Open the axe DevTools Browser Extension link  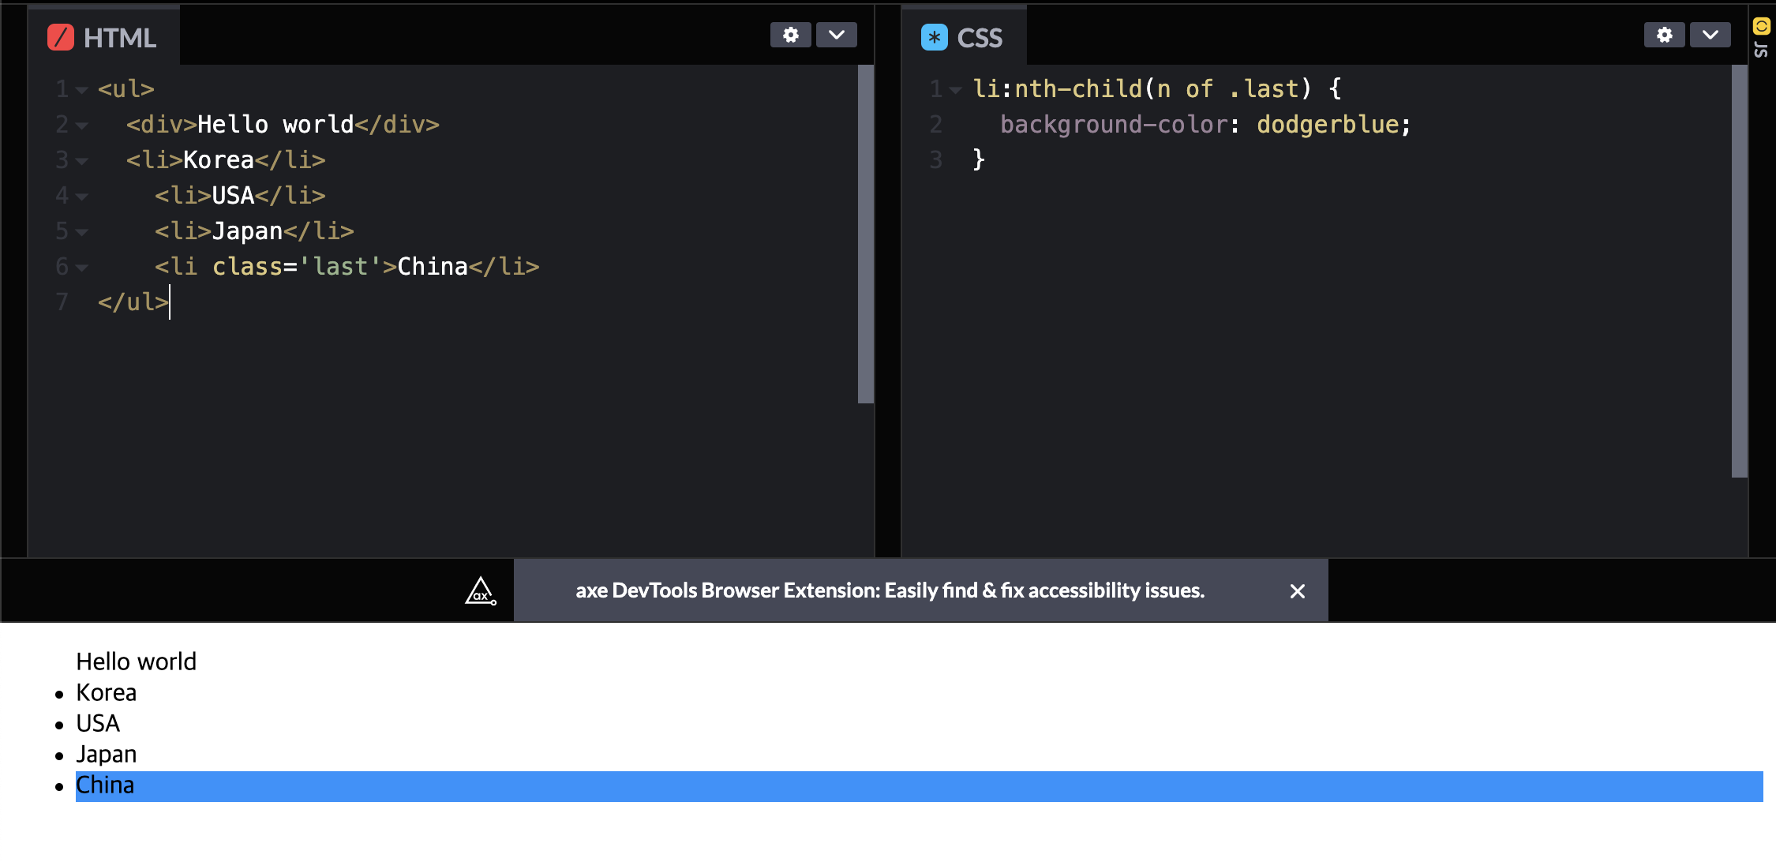(890, 590)
